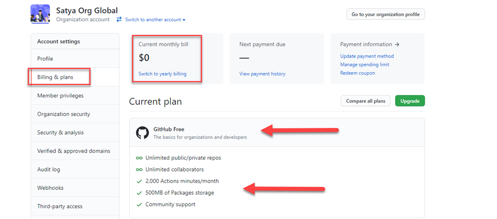Viewport: 497px width, 219px height.
Task: Open Security & analysis section
Action: [60, 132]
